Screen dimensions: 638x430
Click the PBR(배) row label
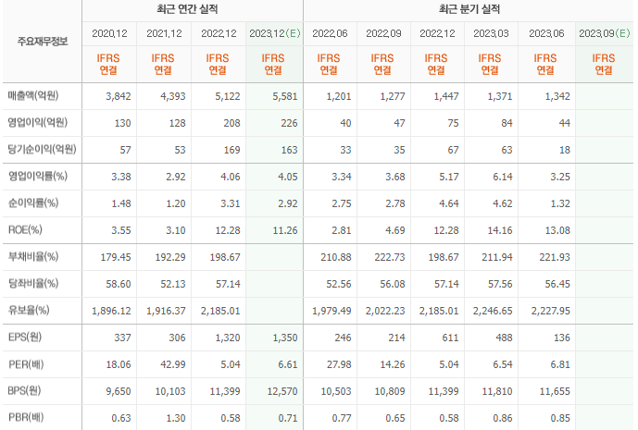(26, 417)
